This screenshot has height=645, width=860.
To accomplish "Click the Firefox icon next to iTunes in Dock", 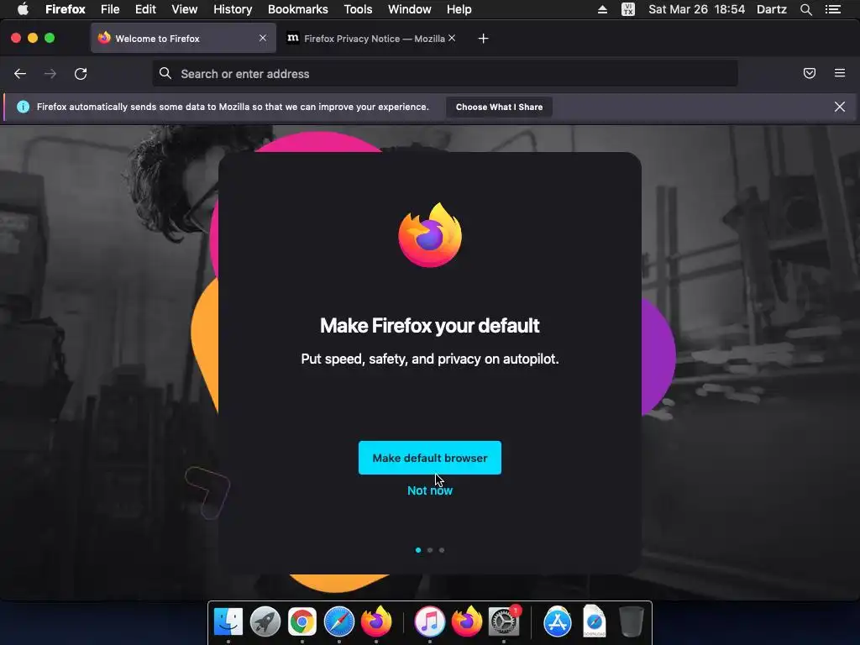I will pos(467,621).
